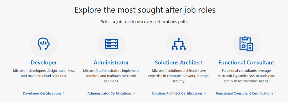This screenshot has height=102, width=288.
Task: Click the Solutions Architect description paragraph
Action: [x=179, y=76]
